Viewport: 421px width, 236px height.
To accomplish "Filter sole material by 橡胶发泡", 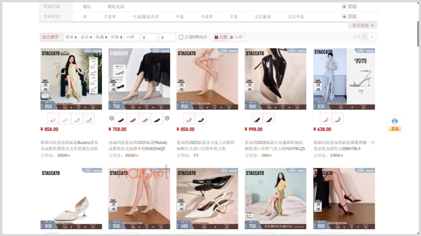I will point(116,6).
